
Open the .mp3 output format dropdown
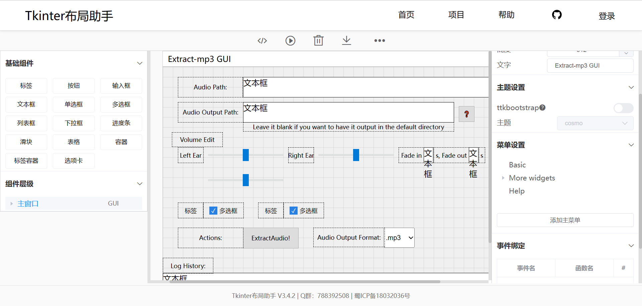[x=400, y=238]
